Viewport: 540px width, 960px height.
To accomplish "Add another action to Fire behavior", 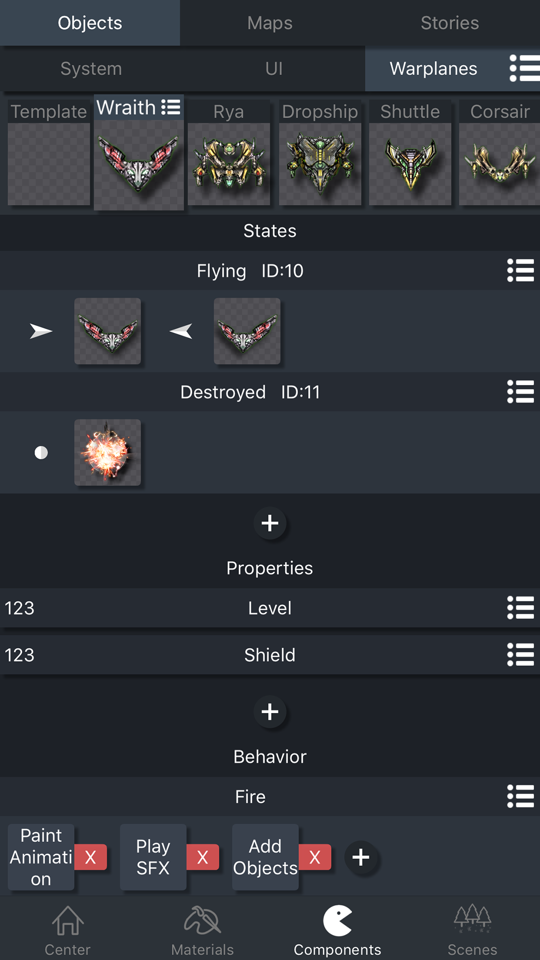I will [x=360, y=857].
